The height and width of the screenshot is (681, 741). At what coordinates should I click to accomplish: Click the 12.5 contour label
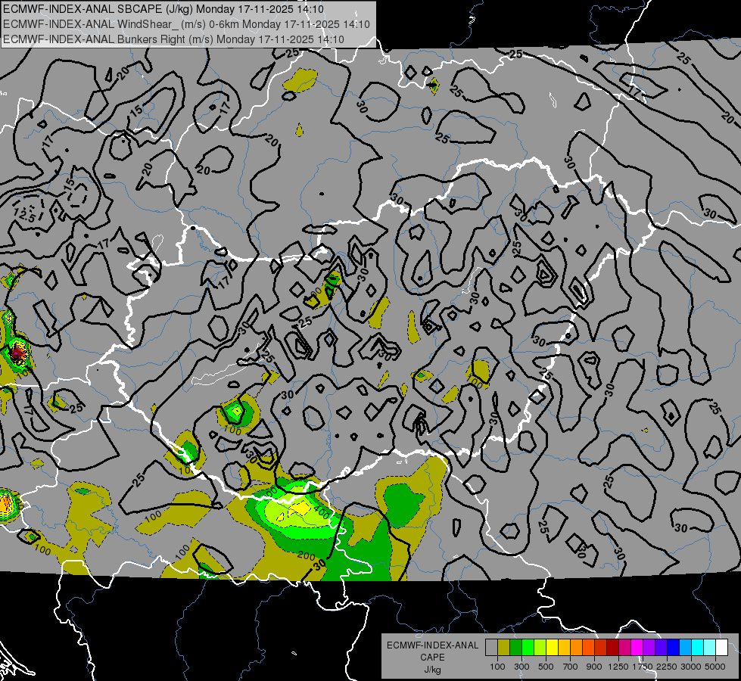tap(24, 216)
